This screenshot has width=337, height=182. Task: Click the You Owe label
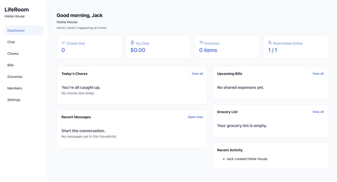pyautogui.click(x=142, y=43)
